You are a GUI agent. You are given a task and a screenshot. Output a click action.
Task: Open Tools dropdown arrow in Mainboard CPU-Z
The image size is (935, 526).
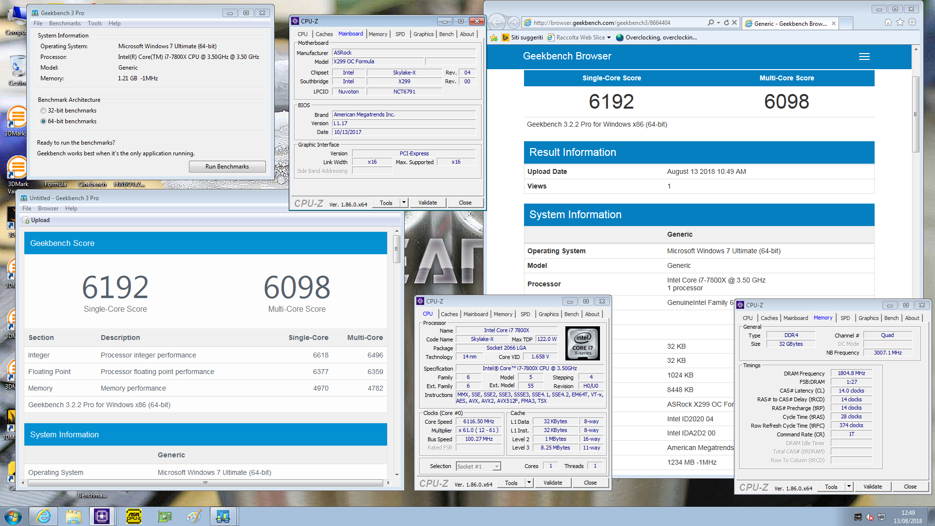404,203
